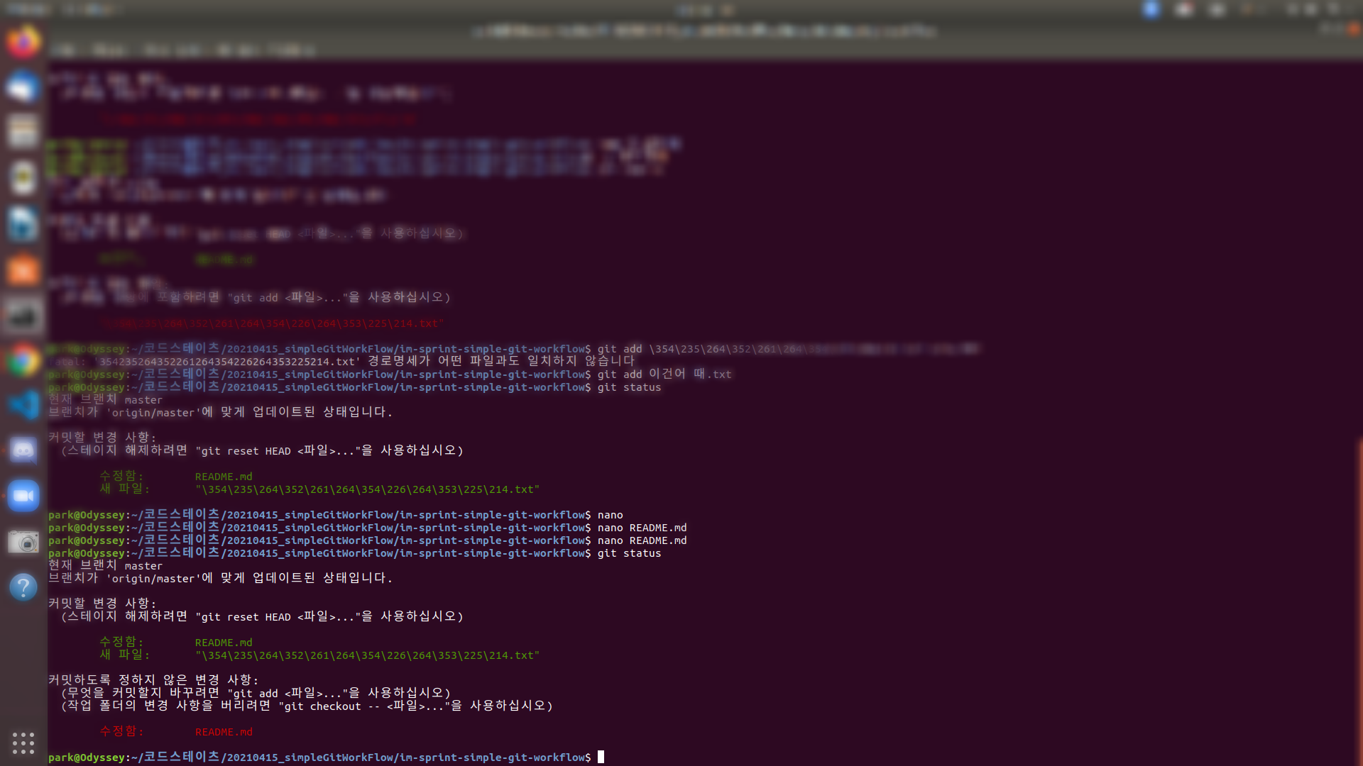
Task: Click the active Terminal dock icon
Action: (x=23, y=316)
